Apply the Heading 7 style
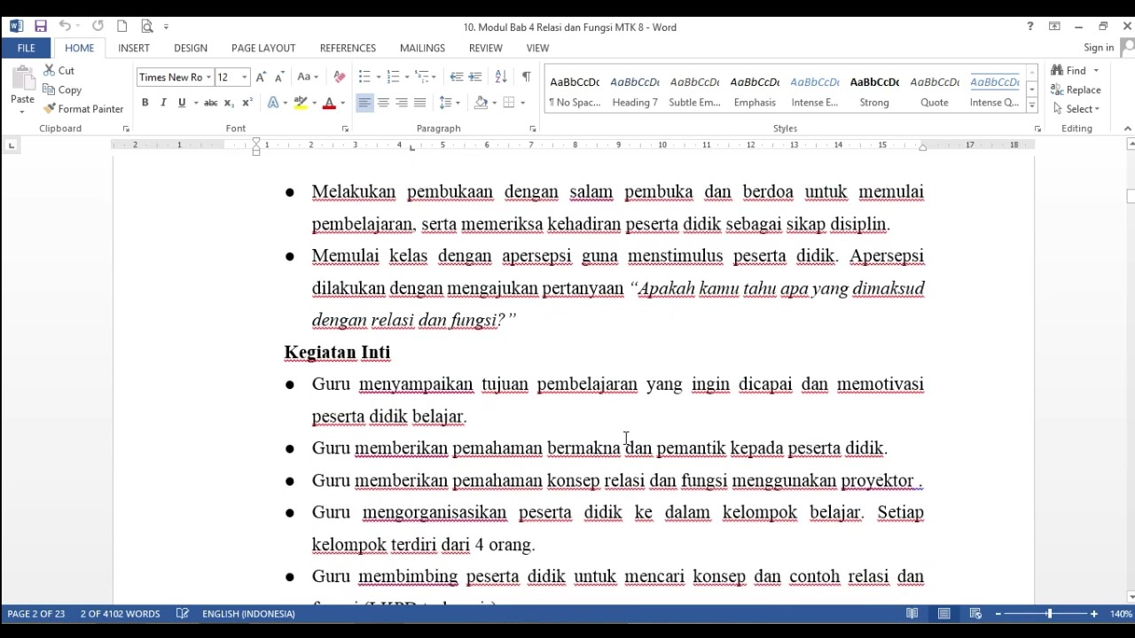This screenshot has width=1135, height=638. point(635,91)
